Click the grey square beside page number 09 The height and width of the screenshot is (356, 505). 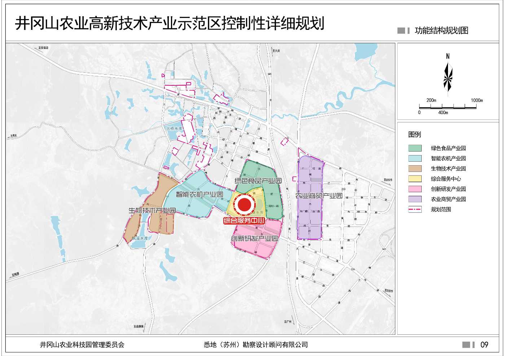click(x=466, y=345)
